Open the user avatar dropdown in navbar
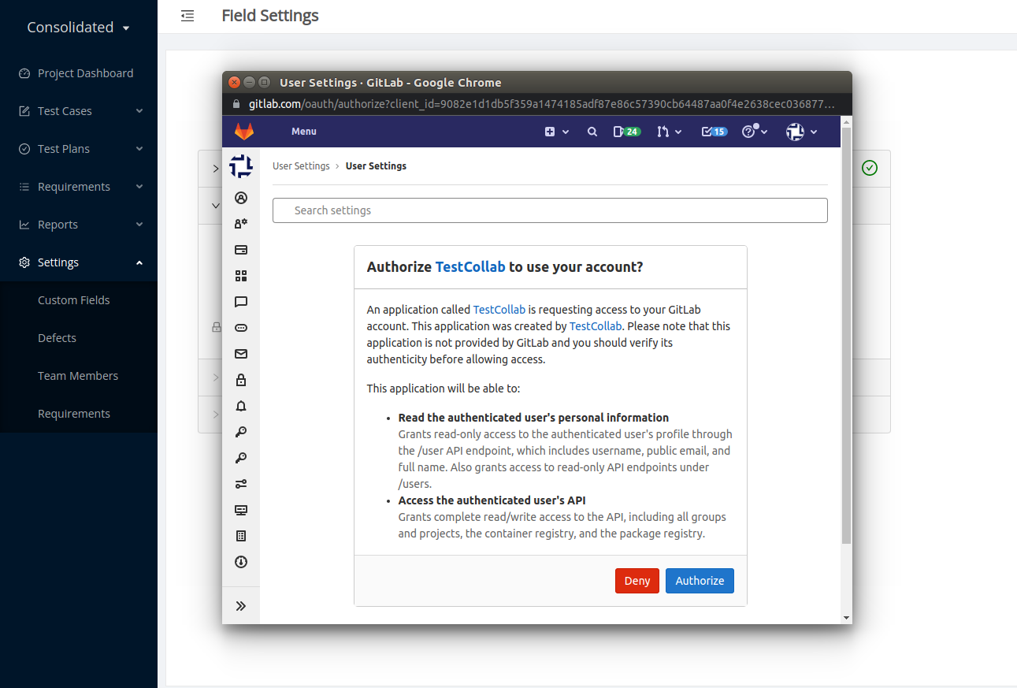The height and width of the screenshot is (688, 1017). point(802,132)
